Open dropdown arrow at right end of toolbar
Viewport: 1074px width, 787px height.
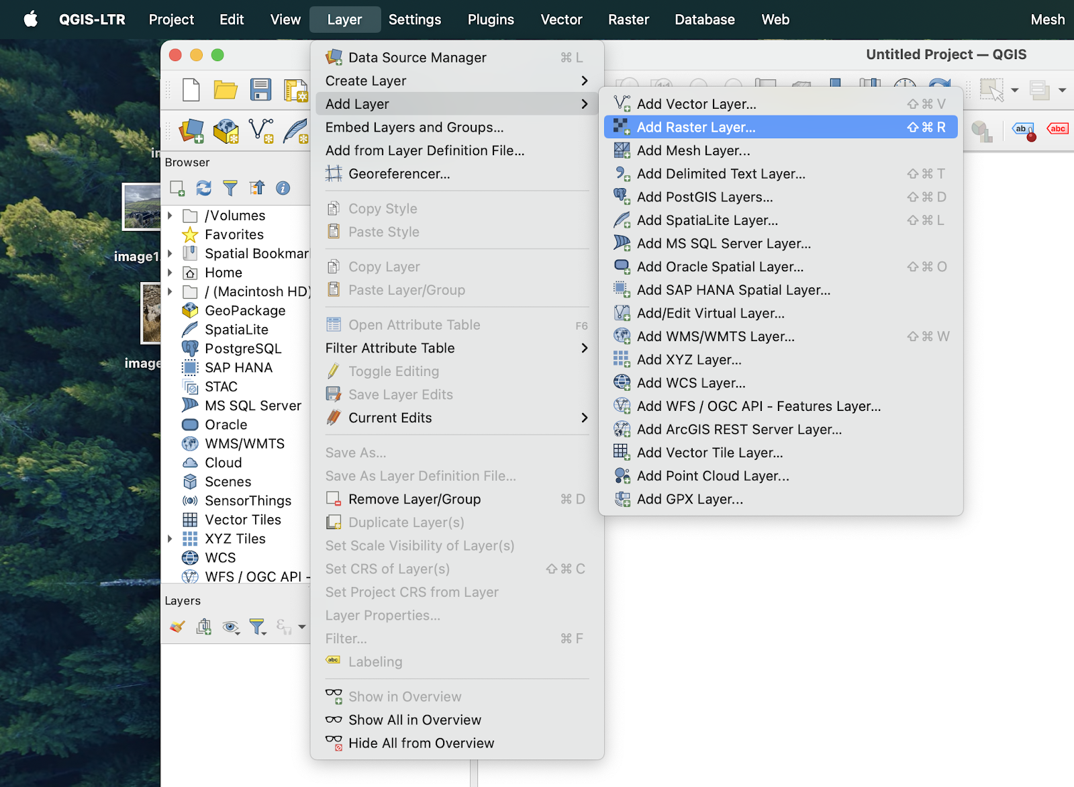(1062, 90)
